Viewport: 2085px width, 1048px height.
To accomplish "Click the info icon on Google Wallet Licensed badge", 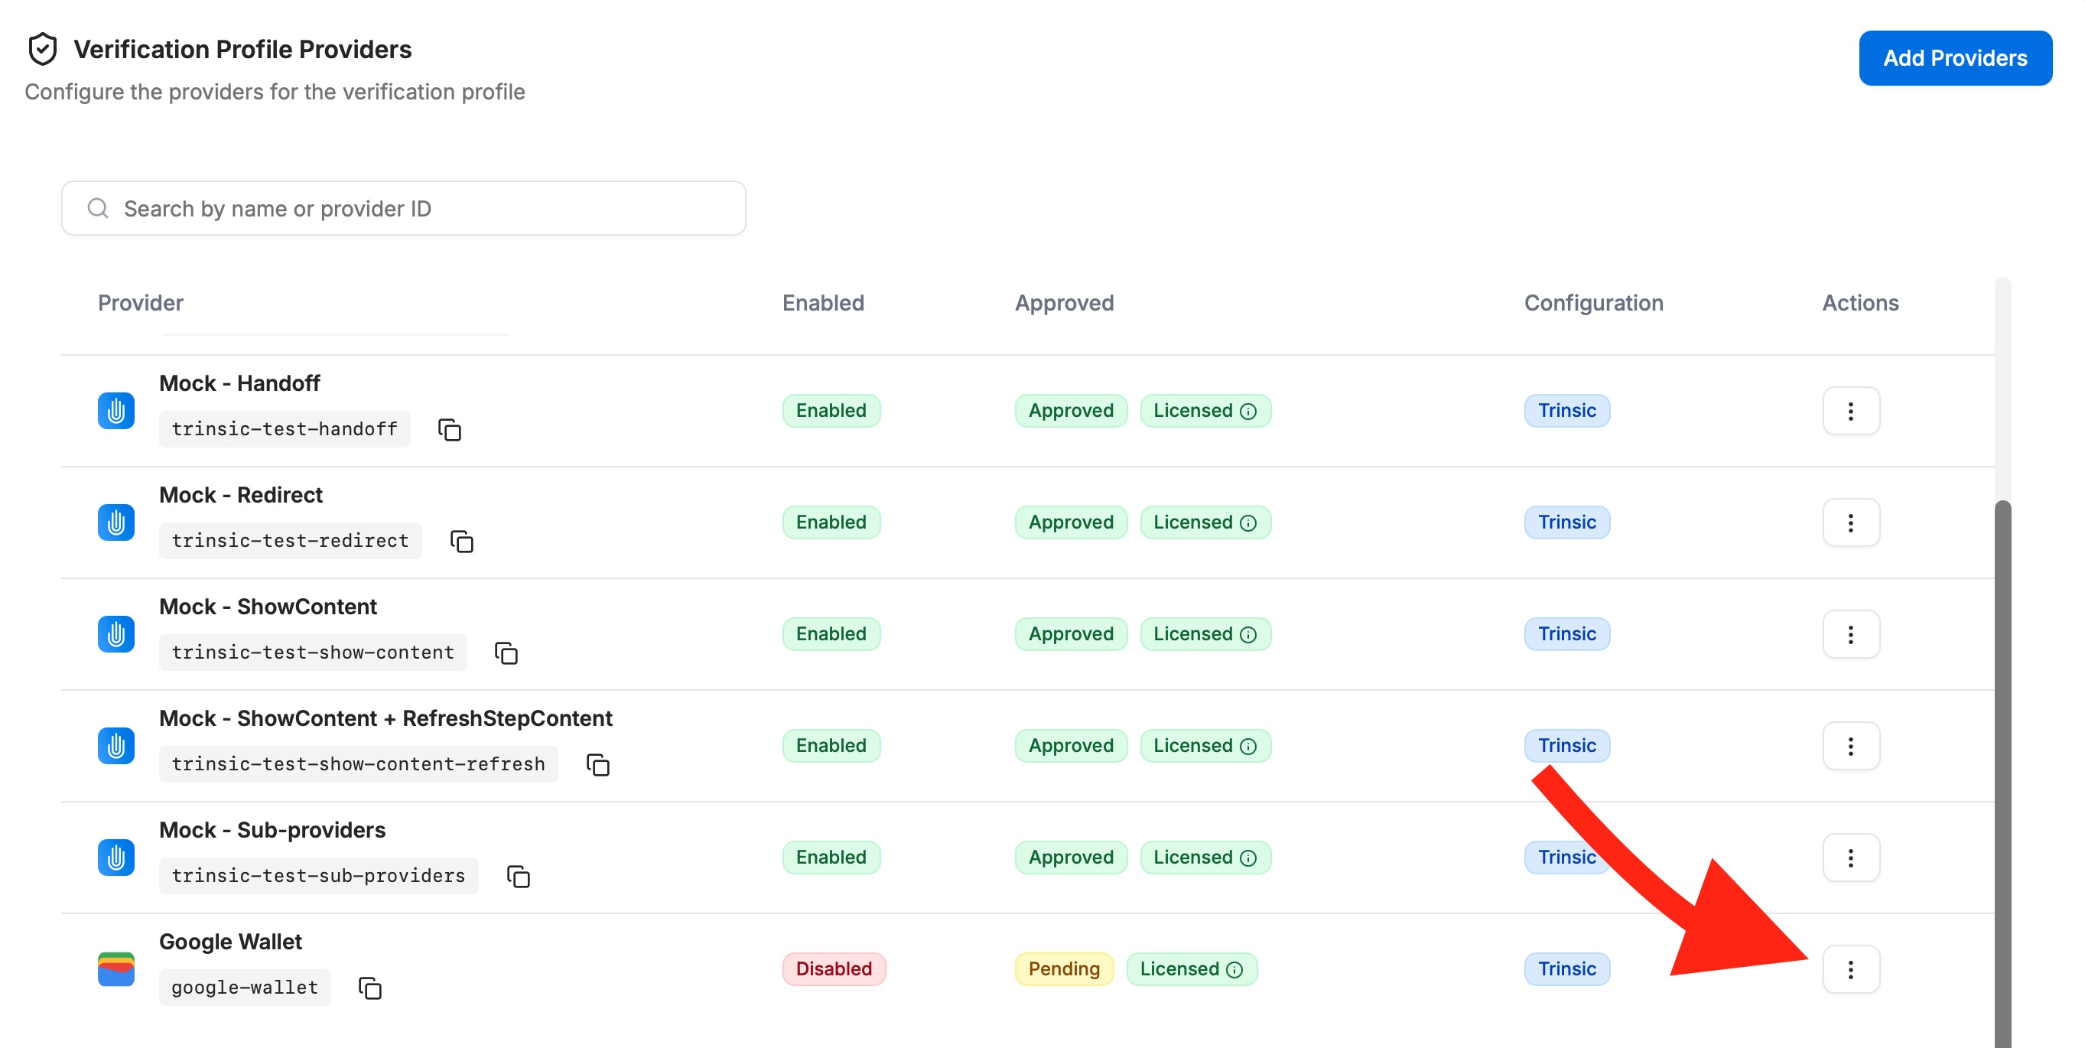I will coord(1234,969).
